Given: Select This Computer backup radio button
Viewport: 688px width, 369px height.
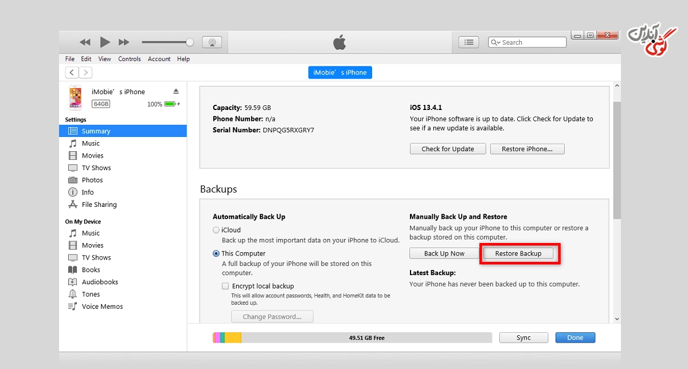Looking at the screenshot, I should [216, 253].
